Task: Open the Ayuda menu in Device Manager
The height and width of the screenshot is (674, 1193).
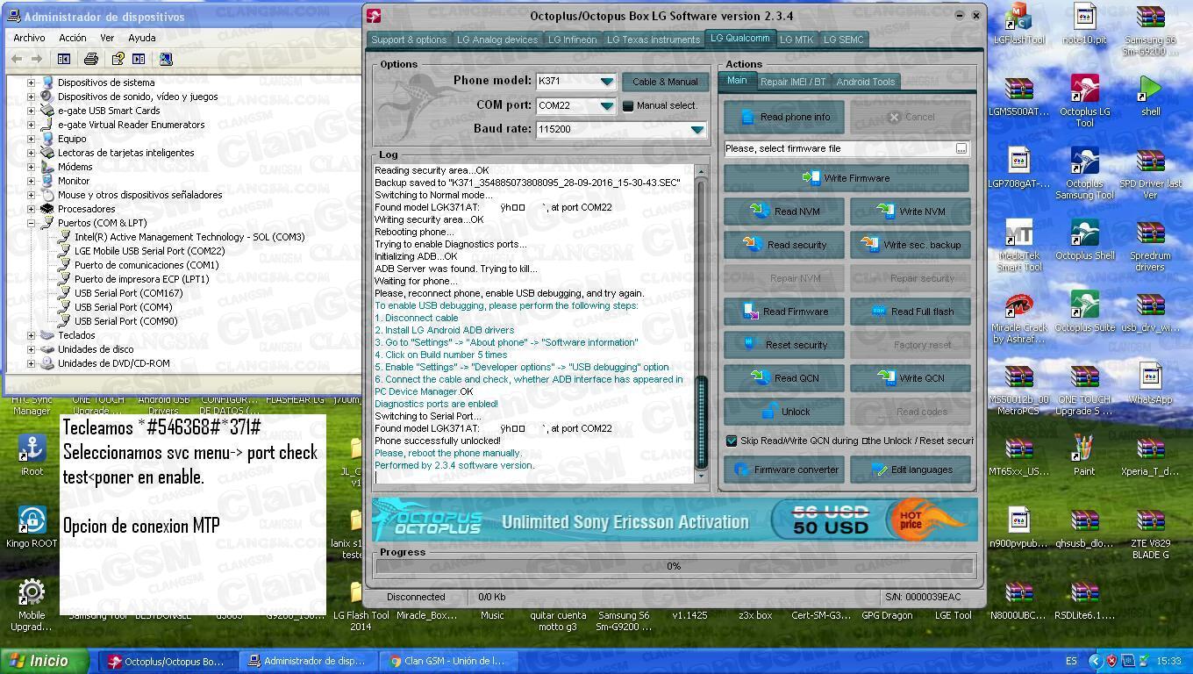Action: (142, 38)
